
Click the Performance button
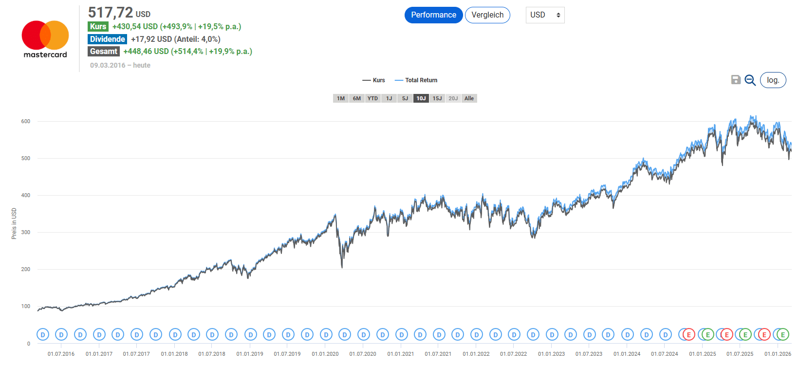tap(433, 15)
